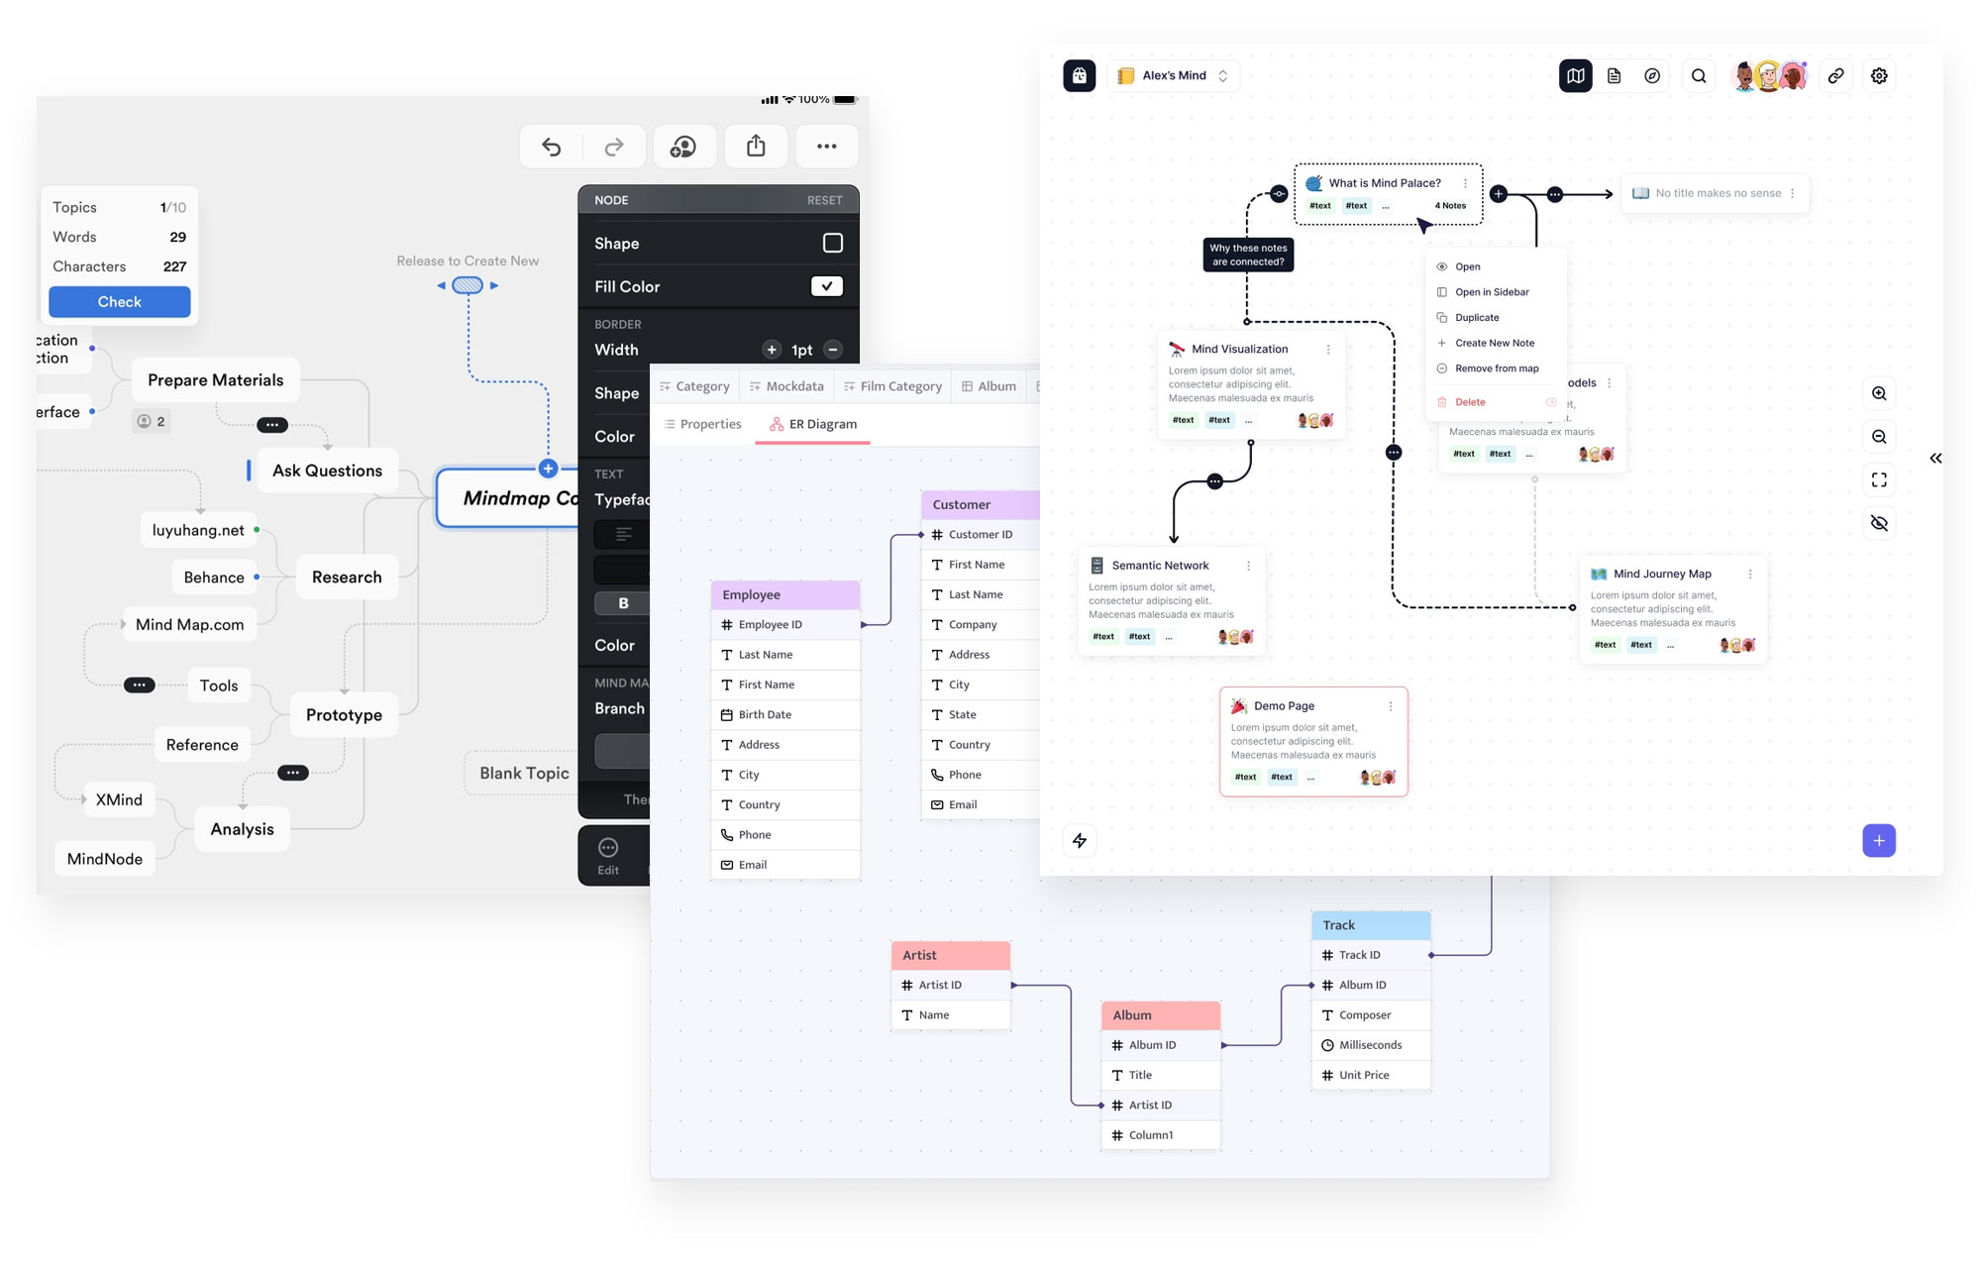Click the map view icon in Alex's Mind

1576,75
